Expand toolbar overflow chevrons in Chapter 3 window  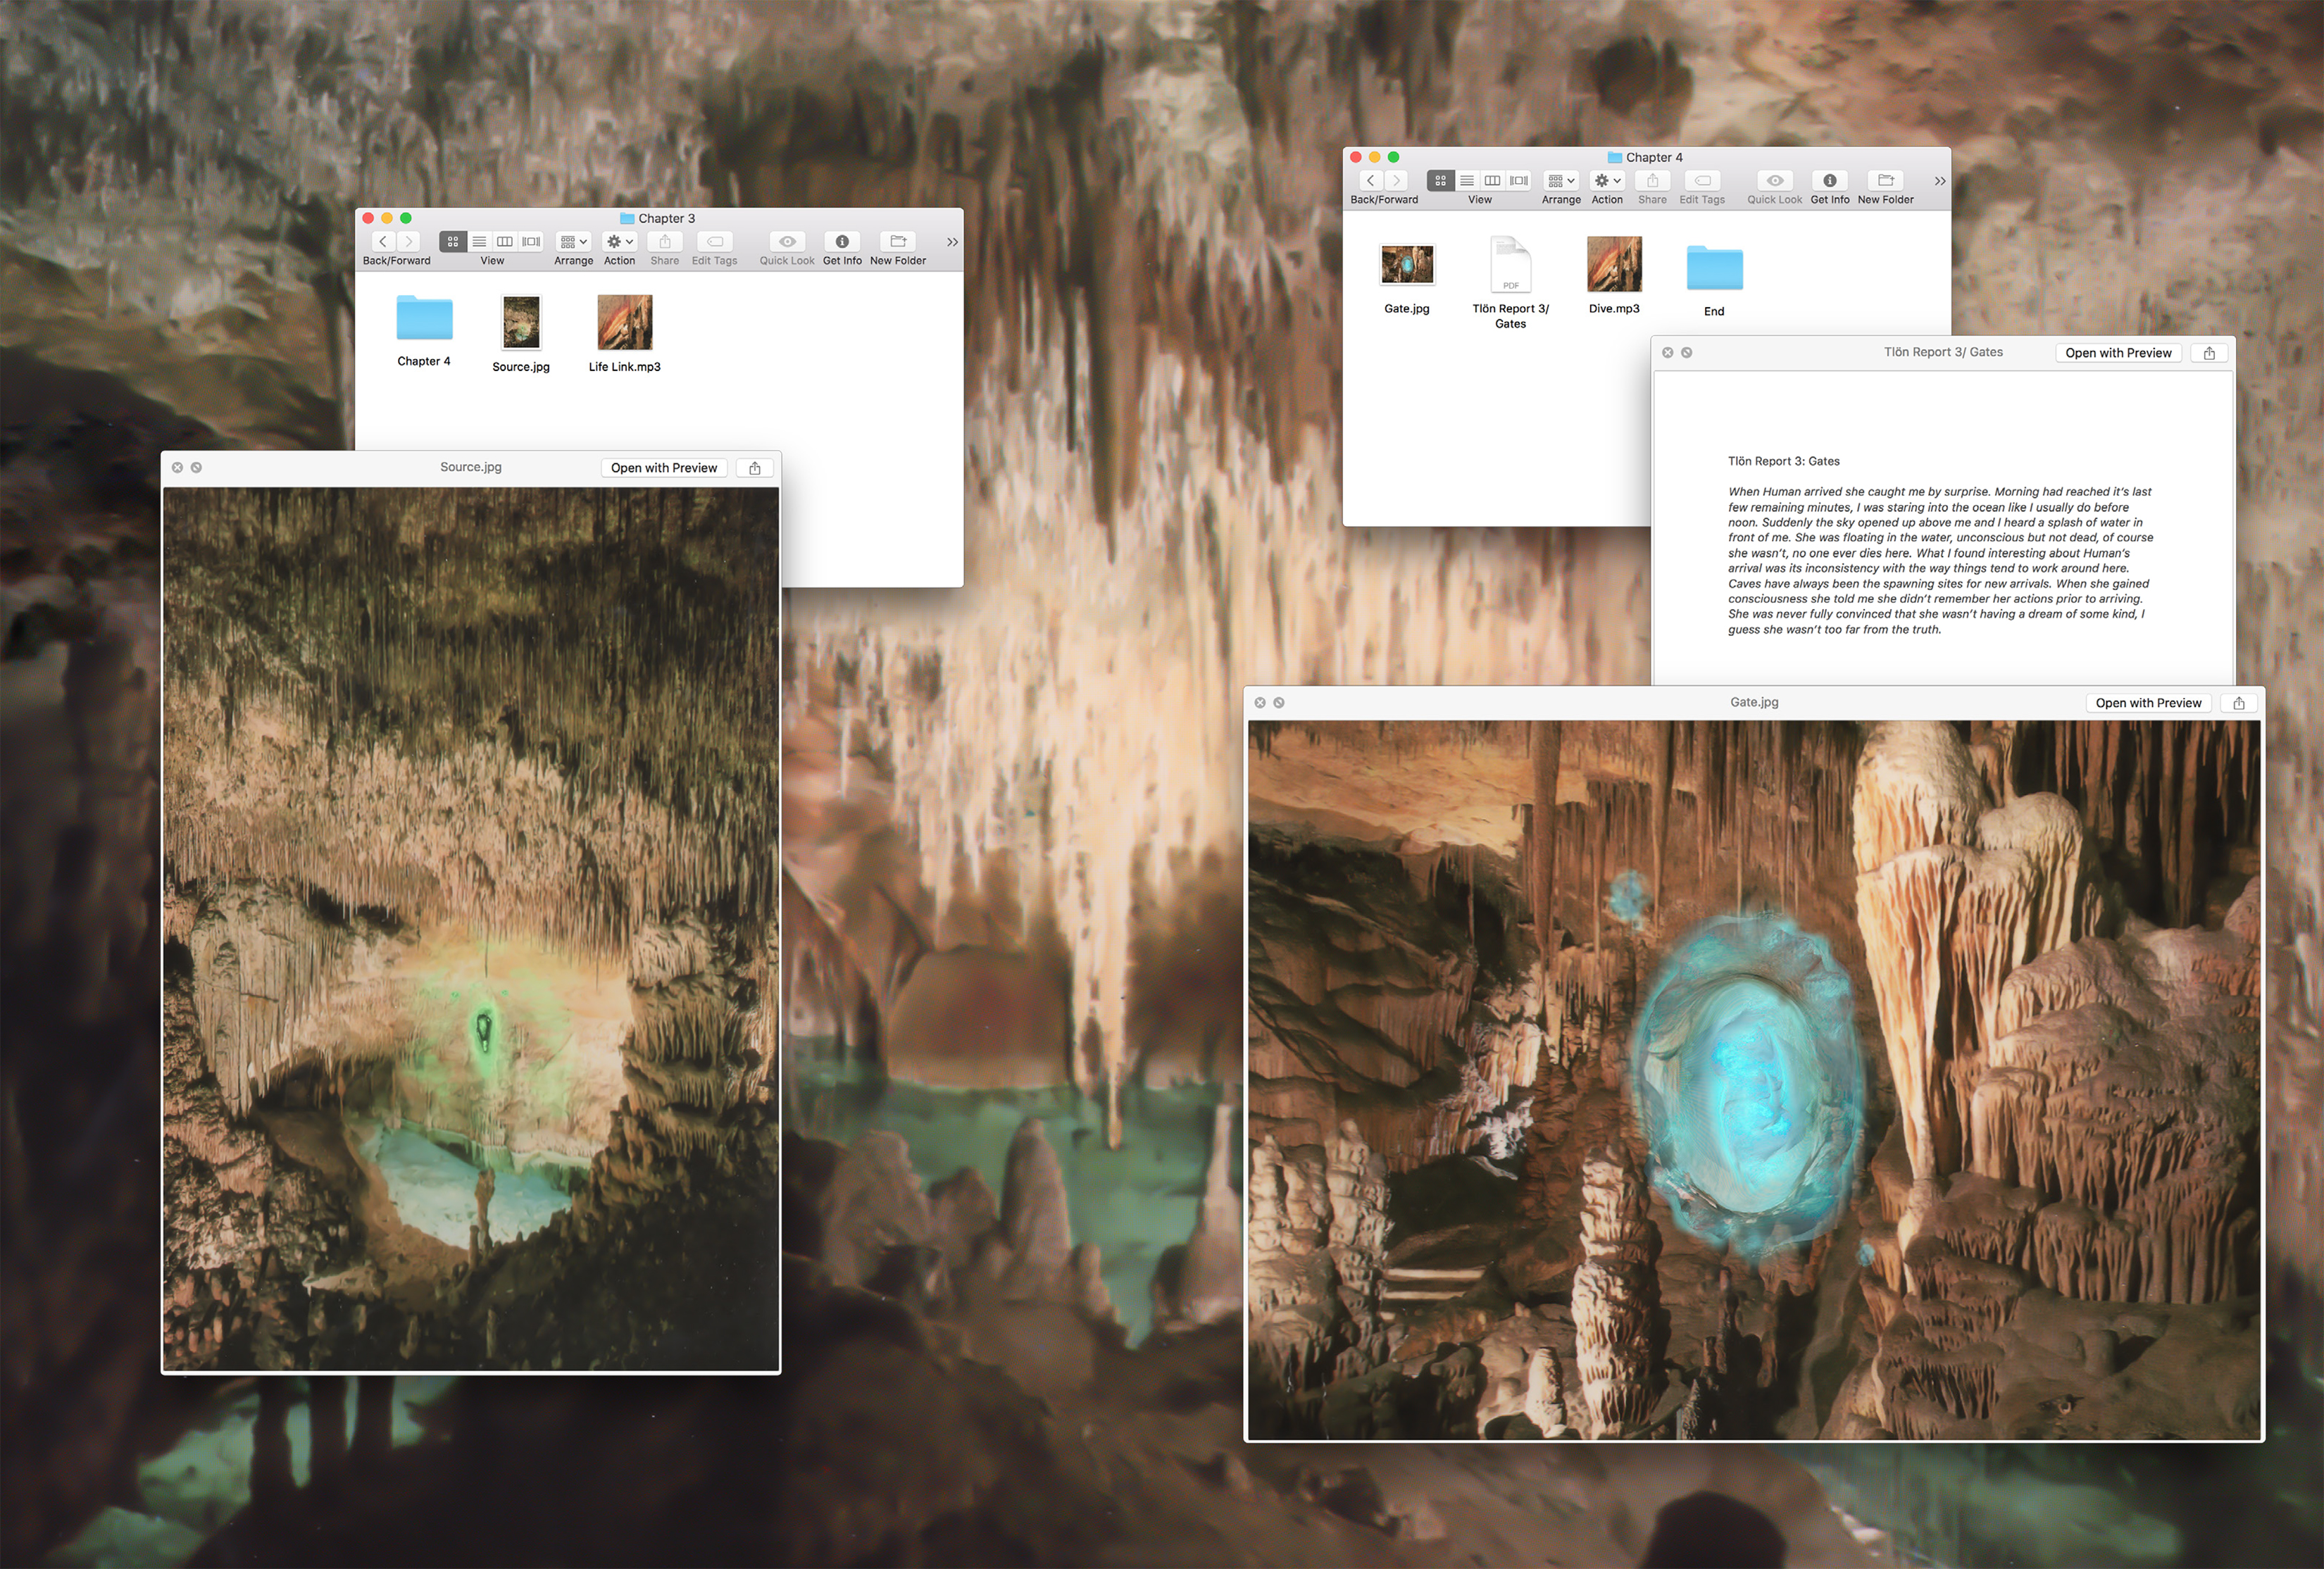click(952, 242)
